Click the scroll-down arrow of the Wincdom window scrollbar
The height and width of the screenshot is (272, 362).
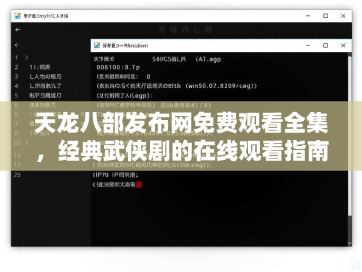point(350,243)
